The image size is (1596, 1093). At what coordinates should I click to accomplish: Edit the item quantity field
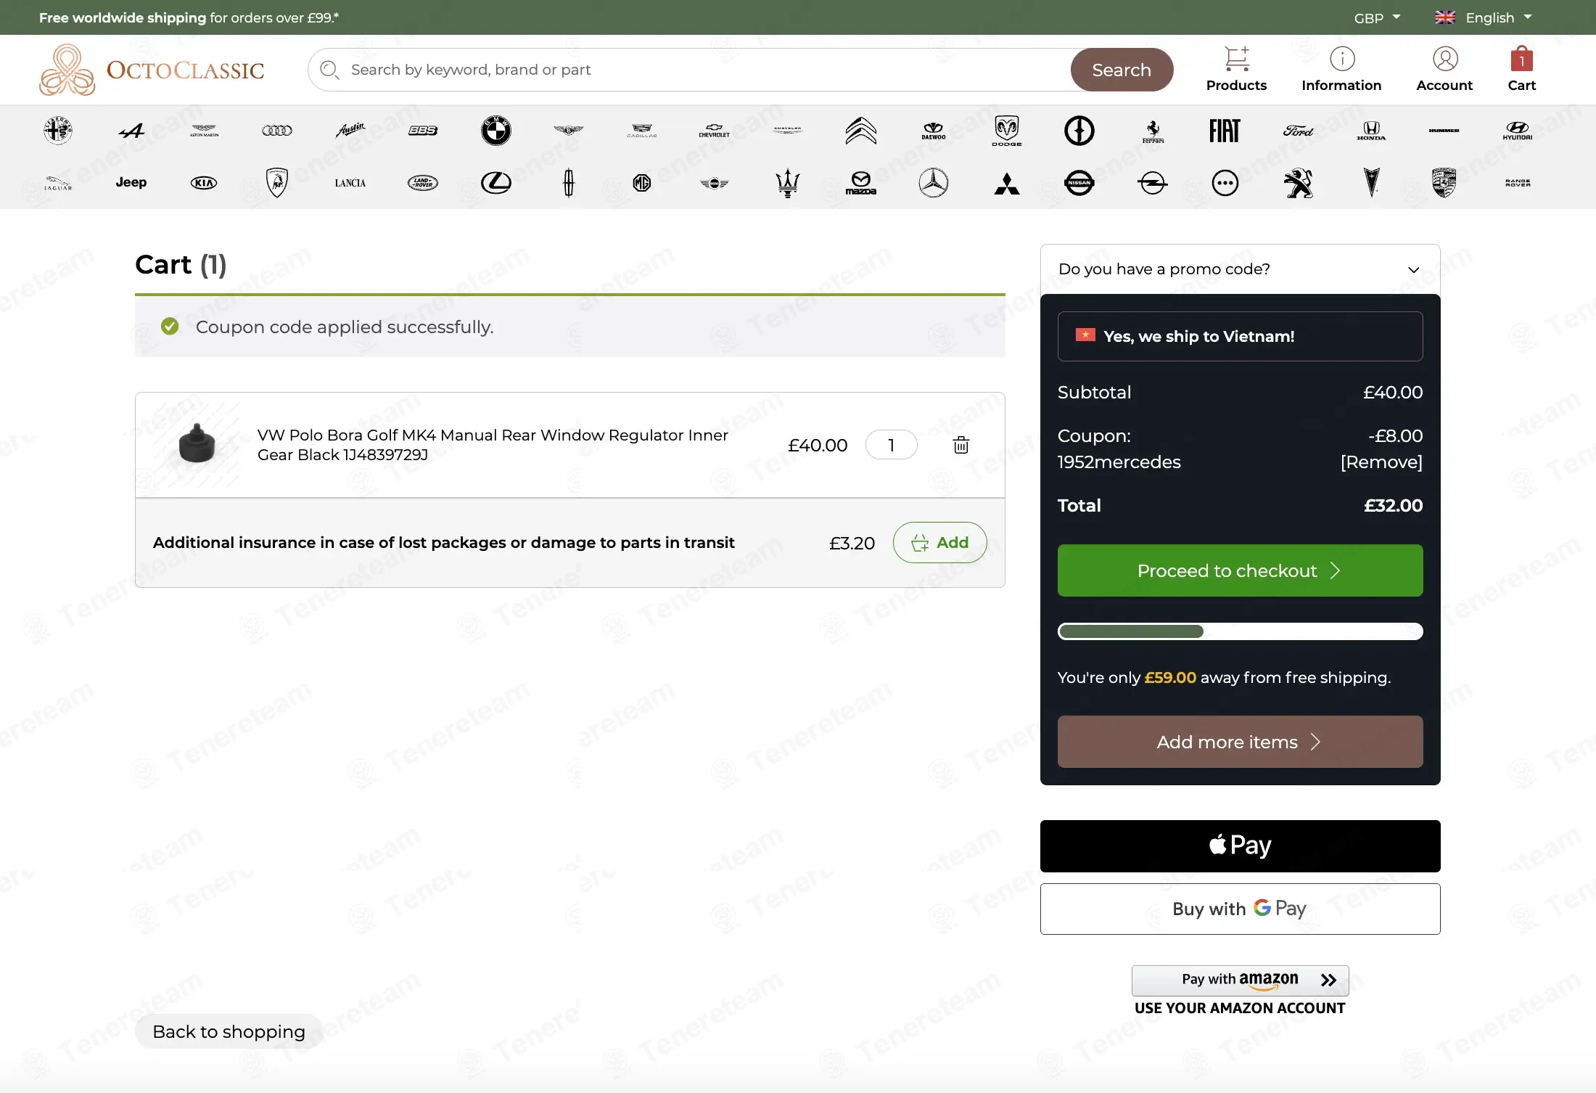[x=891, y=445]
